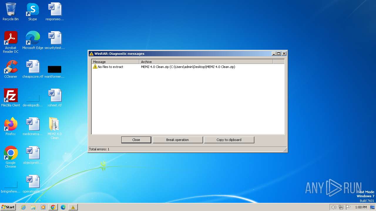This screenshot has width=376, height=211.
Task: Open the responseo... Word document icon
Action: [55, 12]
